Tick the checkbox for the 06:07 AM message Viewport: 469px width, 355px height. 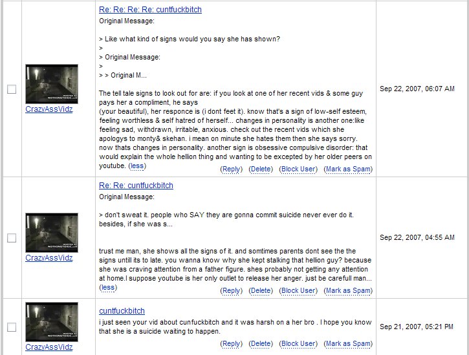[x=12, y=90]
